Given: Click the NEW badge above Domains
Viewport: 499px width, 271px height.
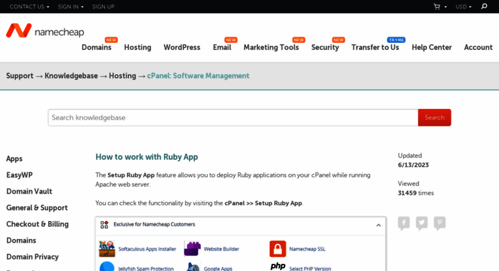Looking at the screenshot, I should pyautogui.click(x=111, y=40).
